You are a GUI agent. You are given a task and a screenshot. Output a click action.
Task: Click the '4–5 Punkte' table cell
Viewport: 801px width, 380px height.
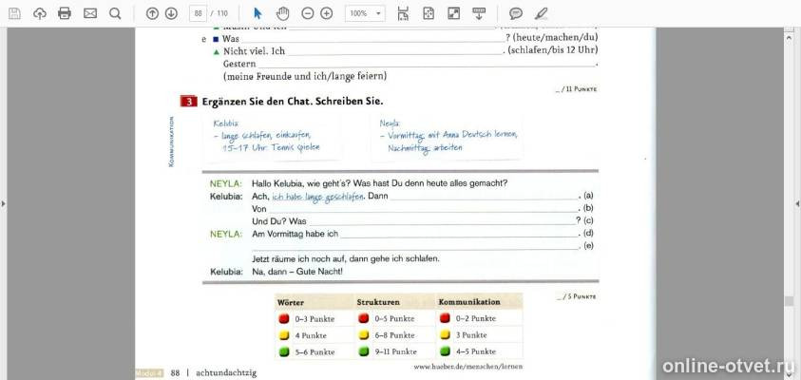click(x=476, y=351)
